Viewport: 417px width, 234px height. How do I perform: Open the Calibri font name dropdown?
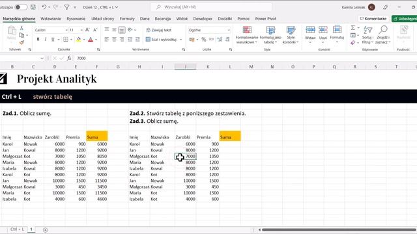coord(66,30)
